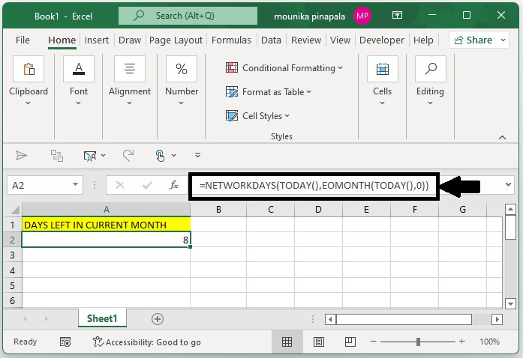Open the Cells group icon

click(x=383, y=69)
